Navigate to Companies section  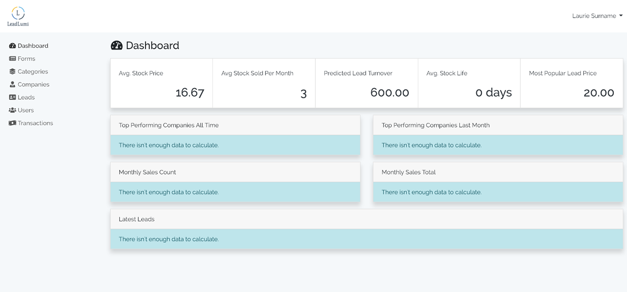[34, 84]
